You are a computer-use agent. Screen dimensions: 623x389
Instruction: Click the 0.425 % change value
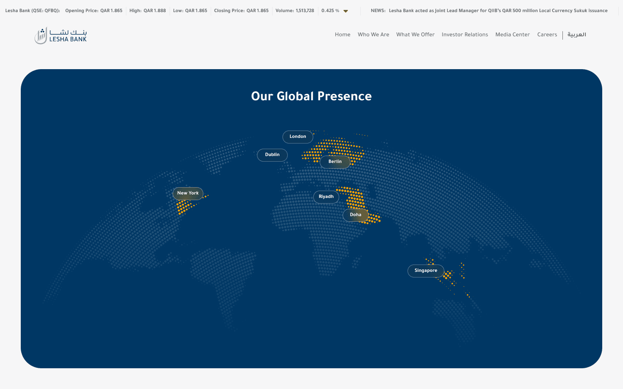[x=330, y=11]
